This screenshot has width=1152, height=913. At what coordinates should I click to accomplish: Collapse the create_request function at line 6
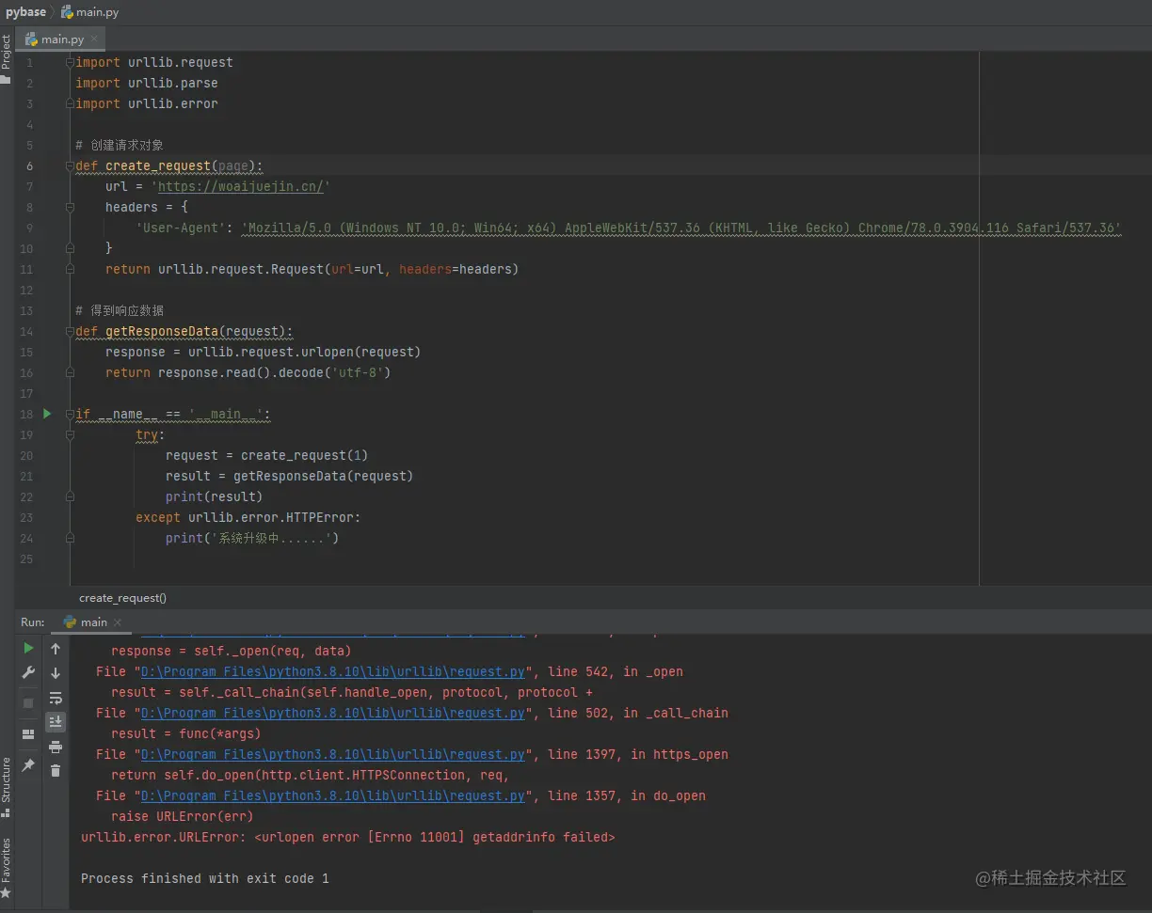(71, 165)
